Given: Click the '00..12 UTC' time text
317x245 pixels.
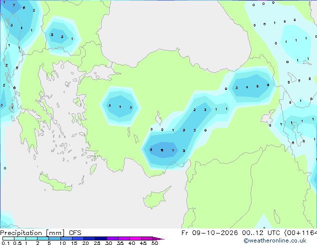Looking at the screenshot, I should [x=261, y=233].
